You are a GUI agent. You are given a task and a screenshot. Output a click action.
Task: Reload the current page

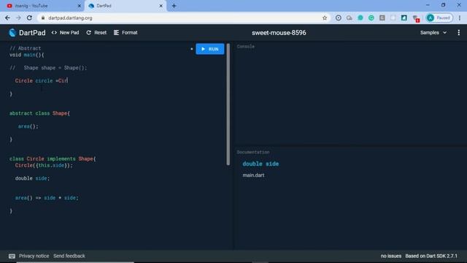(29, 18)
